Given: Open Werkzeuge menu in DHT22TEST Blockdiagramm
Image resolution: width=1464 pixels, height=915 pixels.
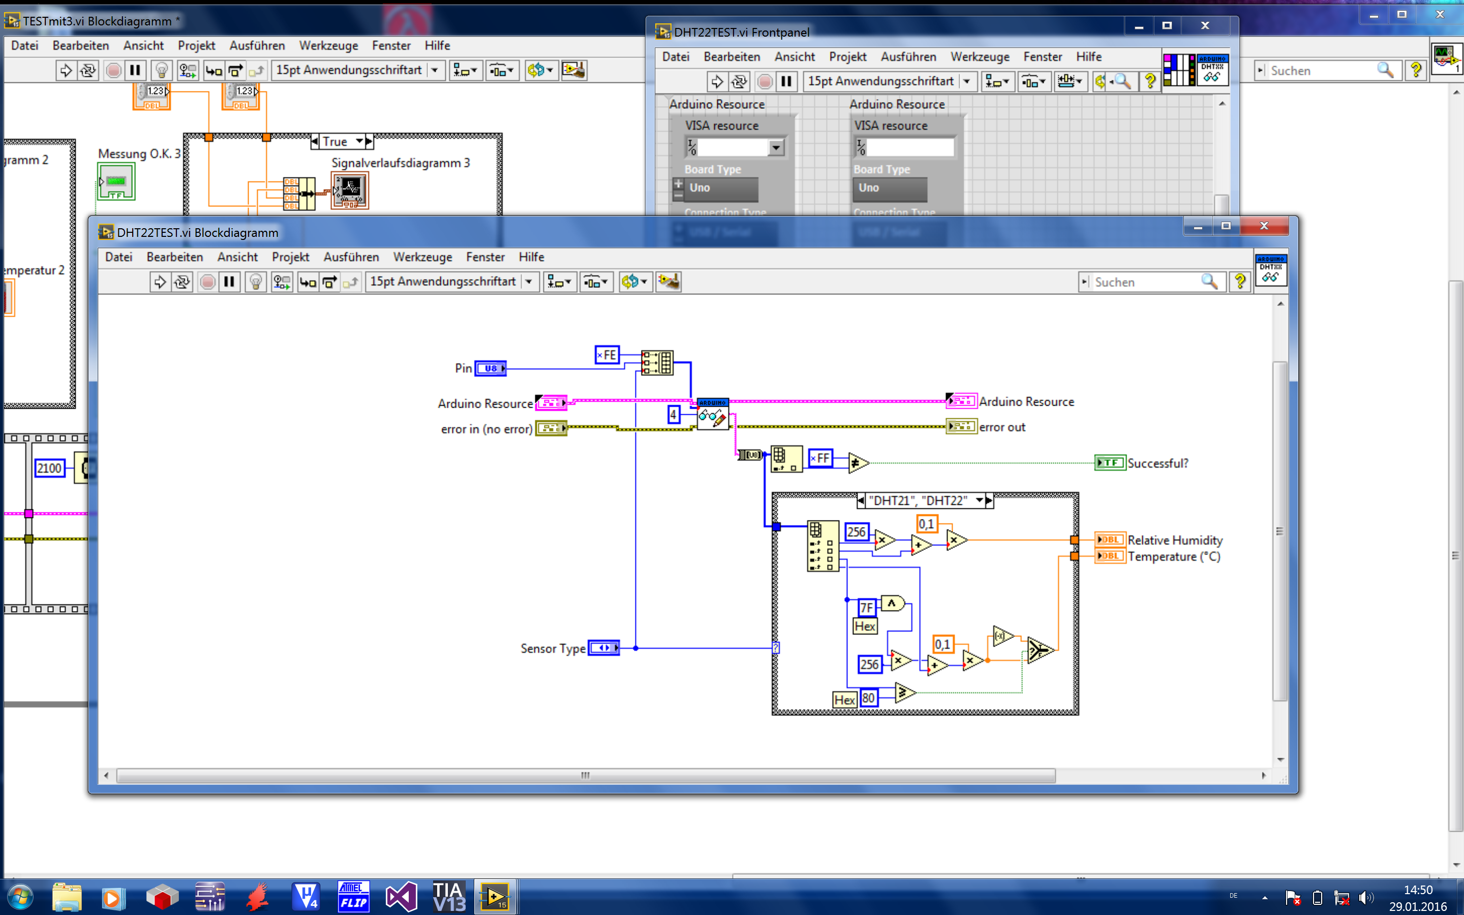Looking at the screenshot, I should point(422,257).
